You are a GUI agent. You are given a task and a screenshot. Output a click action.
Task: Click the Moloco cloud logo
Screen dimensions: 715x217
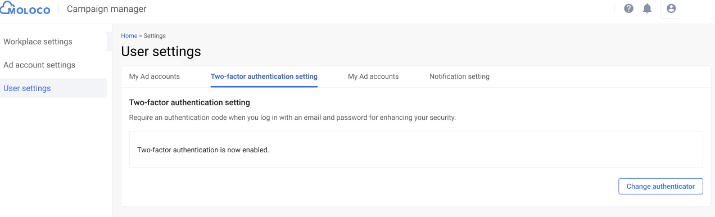(x=25, y=9)
